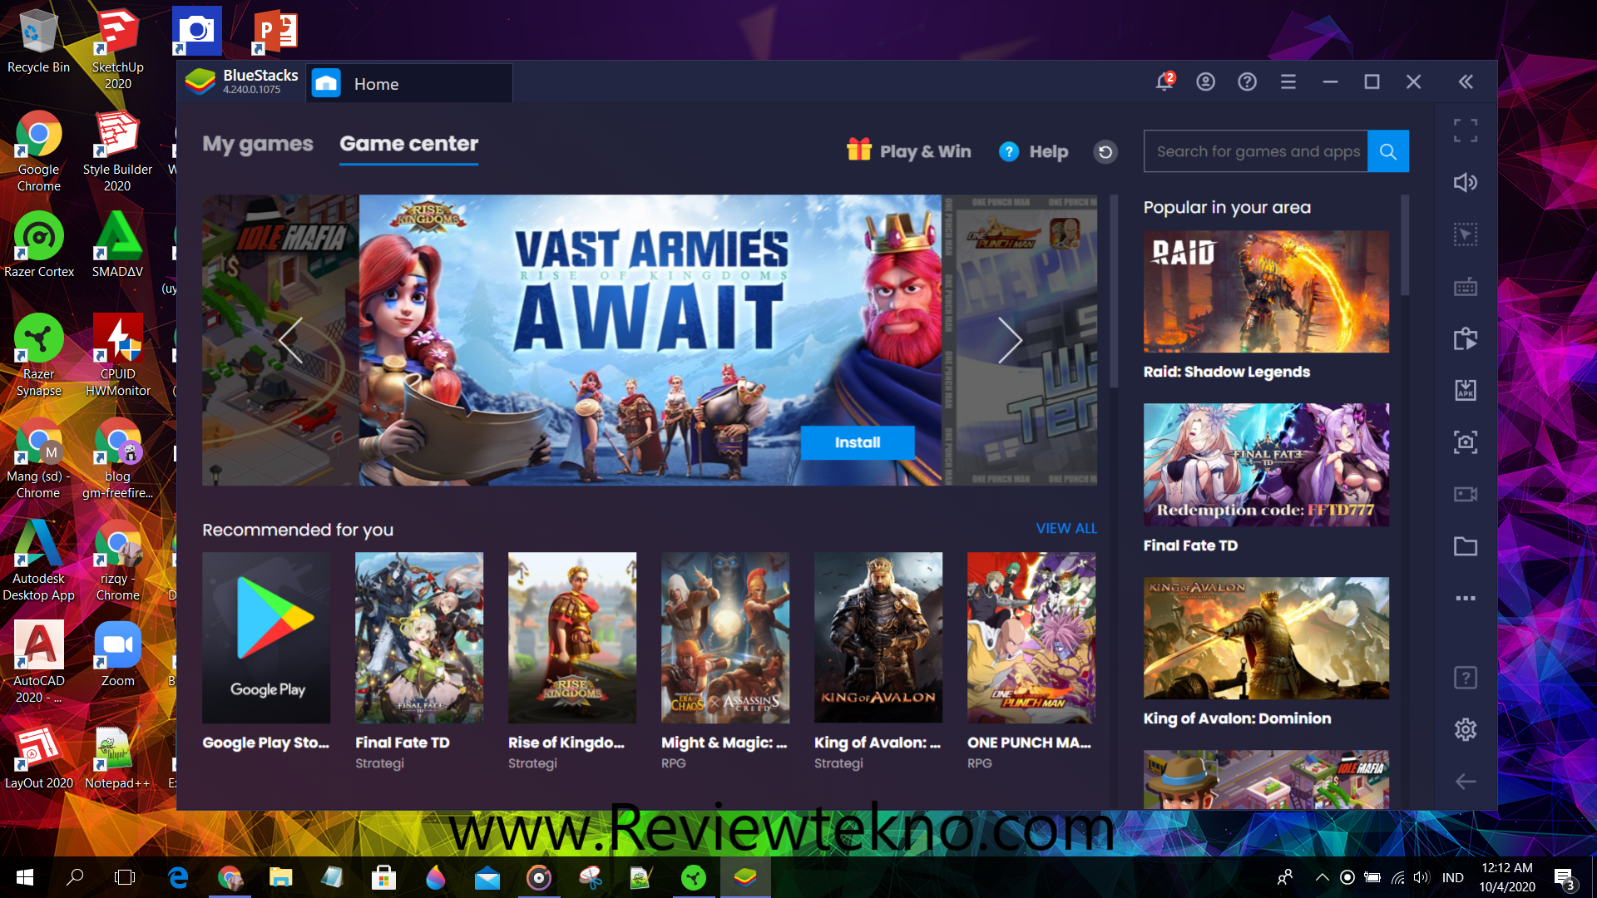Launch Microsoft Edge from taskbar
Viewport: 1597px width, 898px height.
178,877
